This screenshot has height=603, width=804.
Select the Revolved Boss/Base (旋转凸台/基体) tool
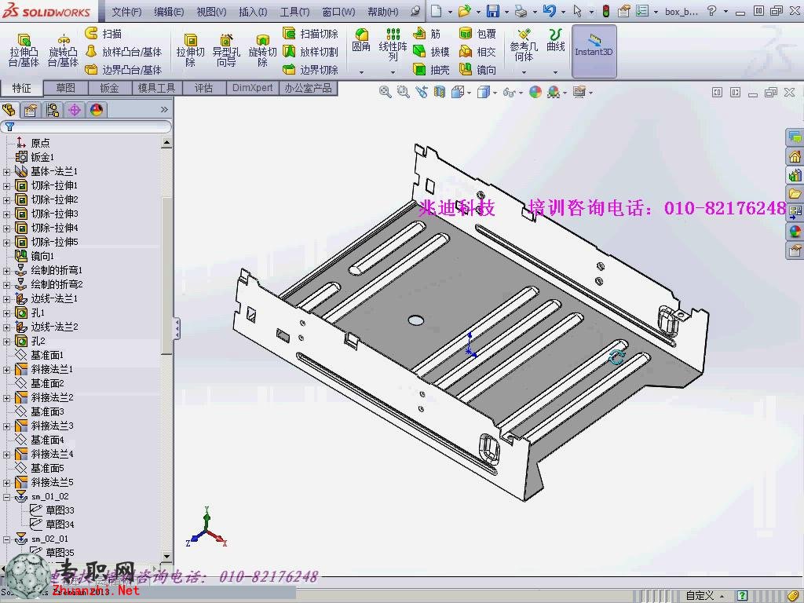[63, 51]
